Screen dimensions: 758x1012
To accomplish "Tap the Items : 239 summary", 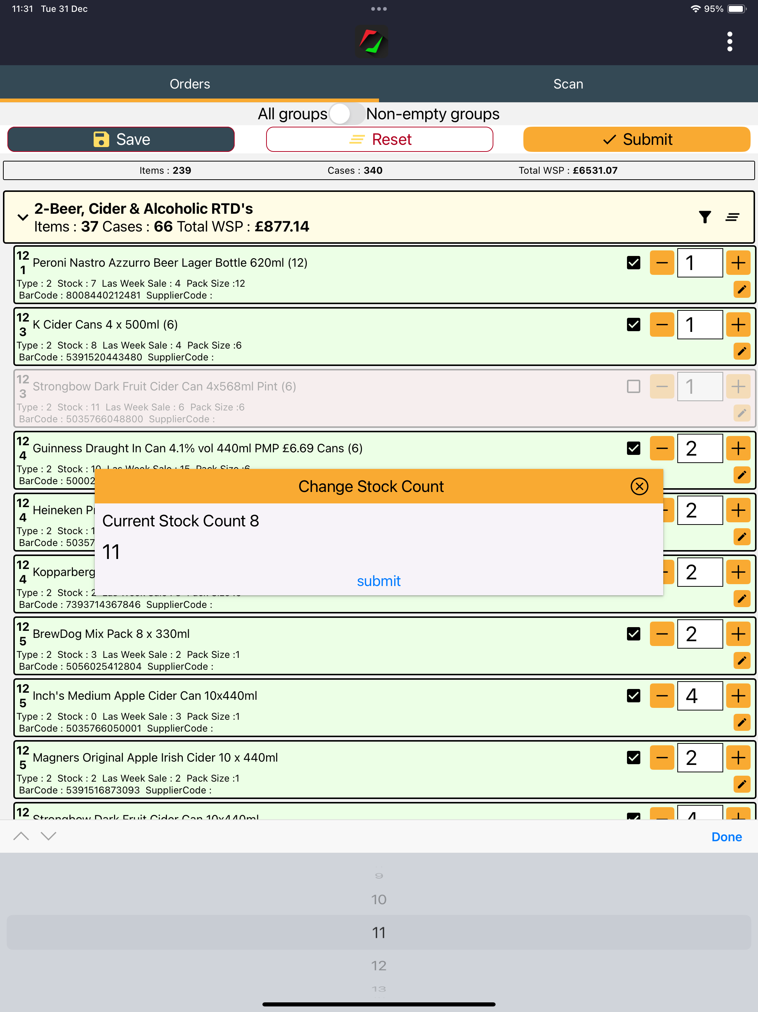I will pyautogui.click(x=165, y=170).
